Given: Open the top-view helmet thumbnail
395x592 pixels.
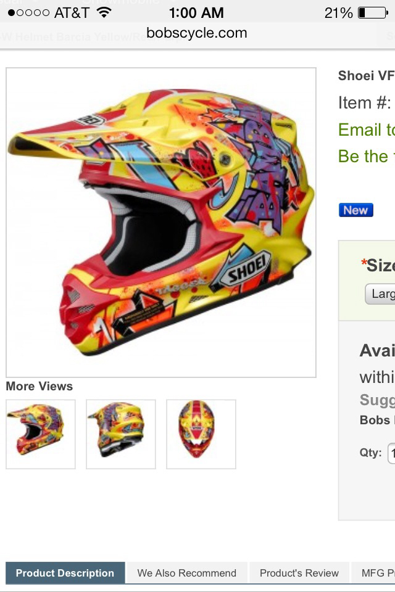Looking at the screenshot, I should click(x=201, y=434).
